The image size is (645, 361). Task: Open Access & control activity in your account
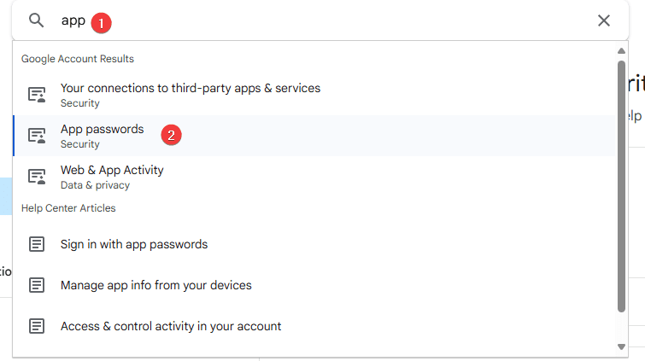point(171,326)
